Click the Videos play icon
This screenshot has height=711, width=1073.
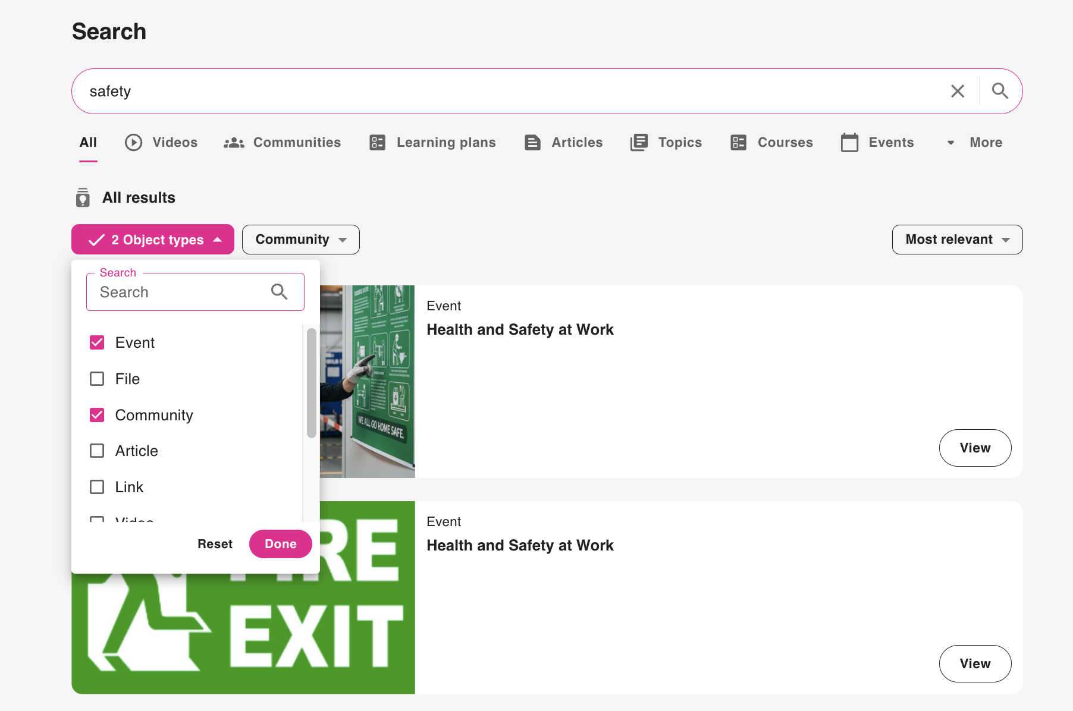(133, 143)
